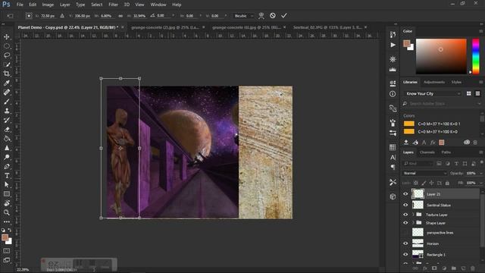This screenshot has width=485, height=273.
Task: Hide the Layer 21 layer
Action: (x=405, y=194)
